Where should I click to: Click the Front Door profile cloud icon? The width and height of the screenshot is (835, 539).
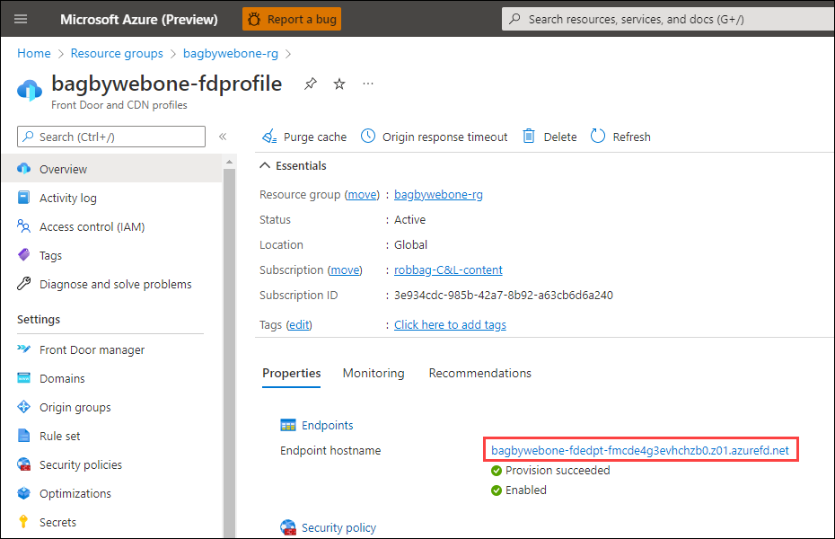point(30,90)
